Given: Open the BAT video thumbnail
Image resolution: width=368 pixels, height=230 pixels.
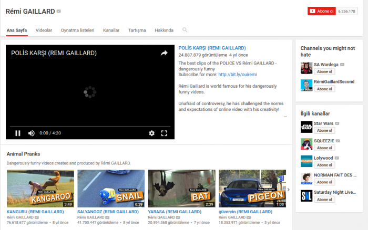Looking at the screenshot, I should [182, 189].
